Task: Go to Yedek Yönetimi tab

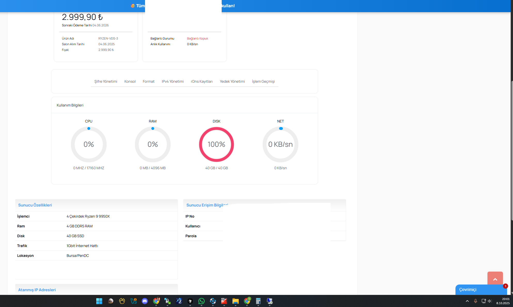Action: (x=232, y=81)
